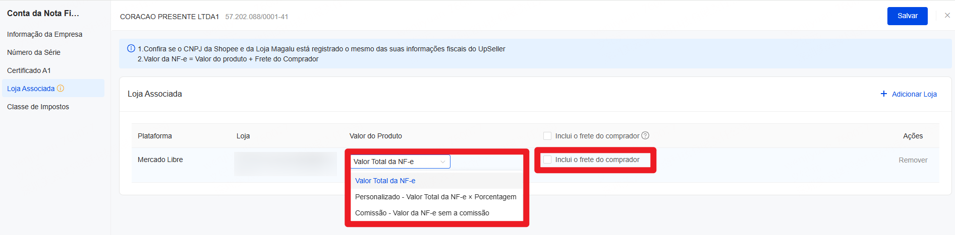Image resolution: width=955 pixels, height=235 pixels.
Task: Choose Personalizado - Valor Total da NF-e × Porcentagem
Action: (x=437, y=197)
